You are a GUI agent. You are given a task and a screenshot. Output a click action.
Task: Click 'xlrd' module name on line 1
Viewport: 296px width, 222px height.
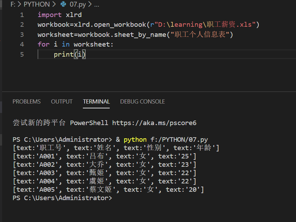[73, 15]
